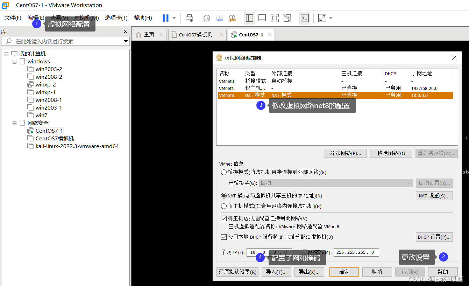The image size is (469, 286).
Task: Switch to 桥接模式 radio option
Action: click(223, 172)
